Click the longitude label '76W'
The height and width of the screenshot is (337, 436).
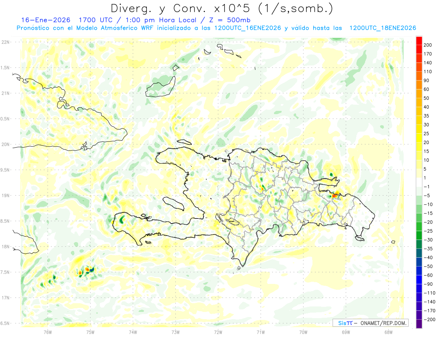pyautogui.click(x=48, y=332)
